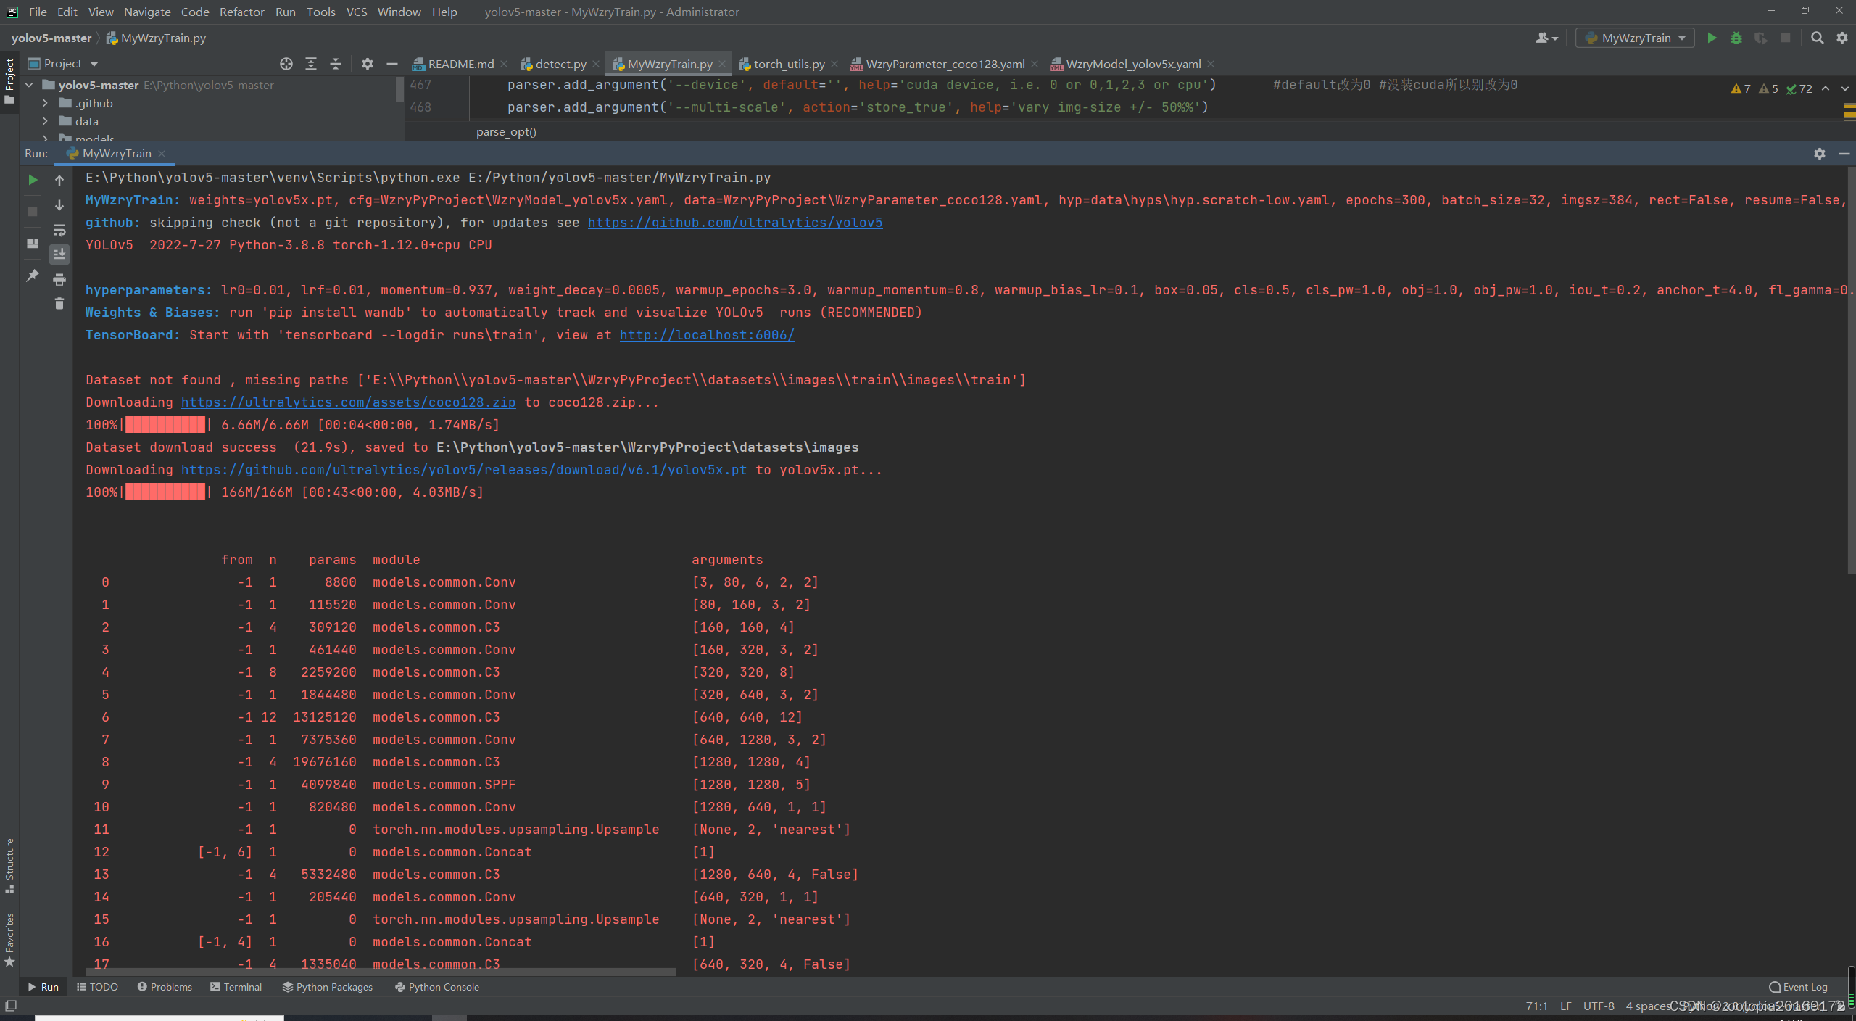Toggle scroll to end in Run console
The image size is (1856, 1021).
[59, 254]
